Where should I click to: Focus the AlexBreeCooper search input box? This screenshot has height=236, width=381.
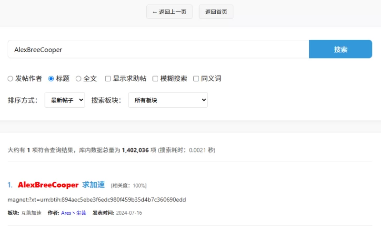tap(158, 49)
